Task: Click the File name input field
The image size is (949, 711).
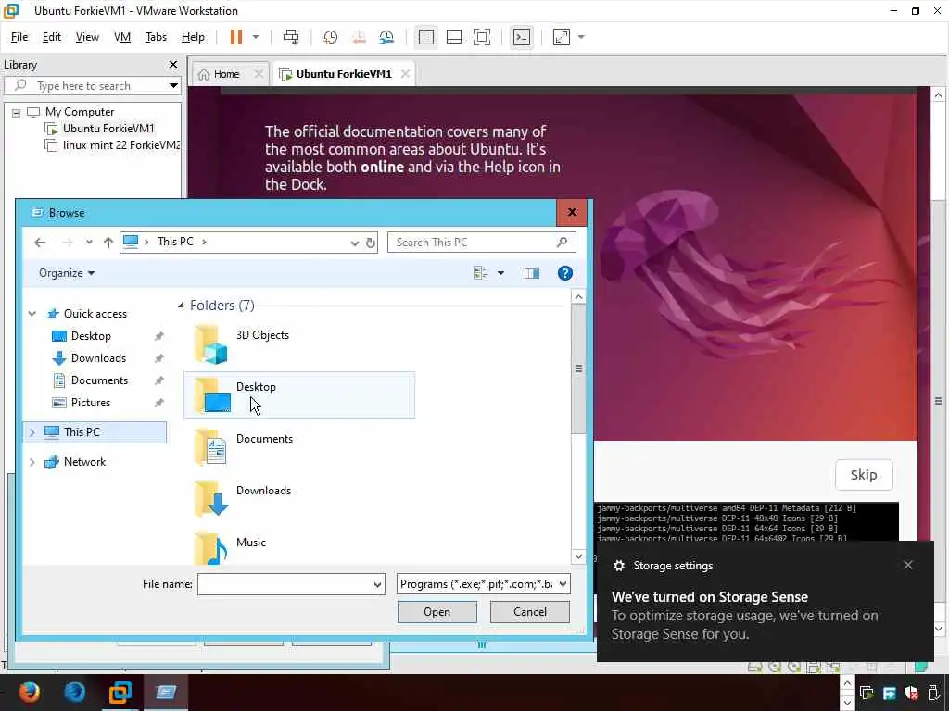Action: coord(291,585)
